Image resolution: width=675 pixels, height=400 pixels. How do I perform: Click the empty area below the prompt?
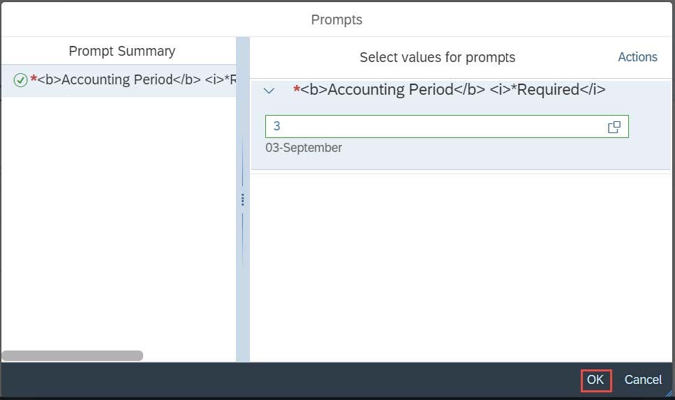pos(461,266)
